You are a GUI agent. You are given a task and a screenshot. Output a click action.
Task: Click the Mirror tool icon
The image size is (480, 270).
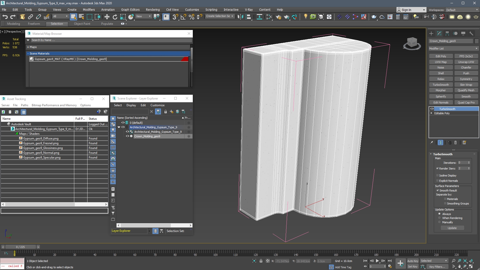[240, 17]
